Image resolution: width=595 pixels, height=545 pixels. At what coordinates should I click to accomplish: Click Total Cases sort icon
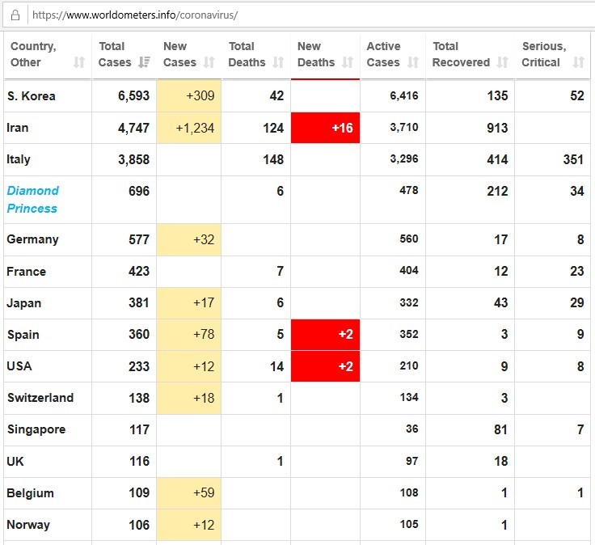pos(144,62)
